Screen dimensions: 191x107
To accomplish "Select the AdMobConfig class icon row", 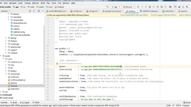I will pos(18,32).
